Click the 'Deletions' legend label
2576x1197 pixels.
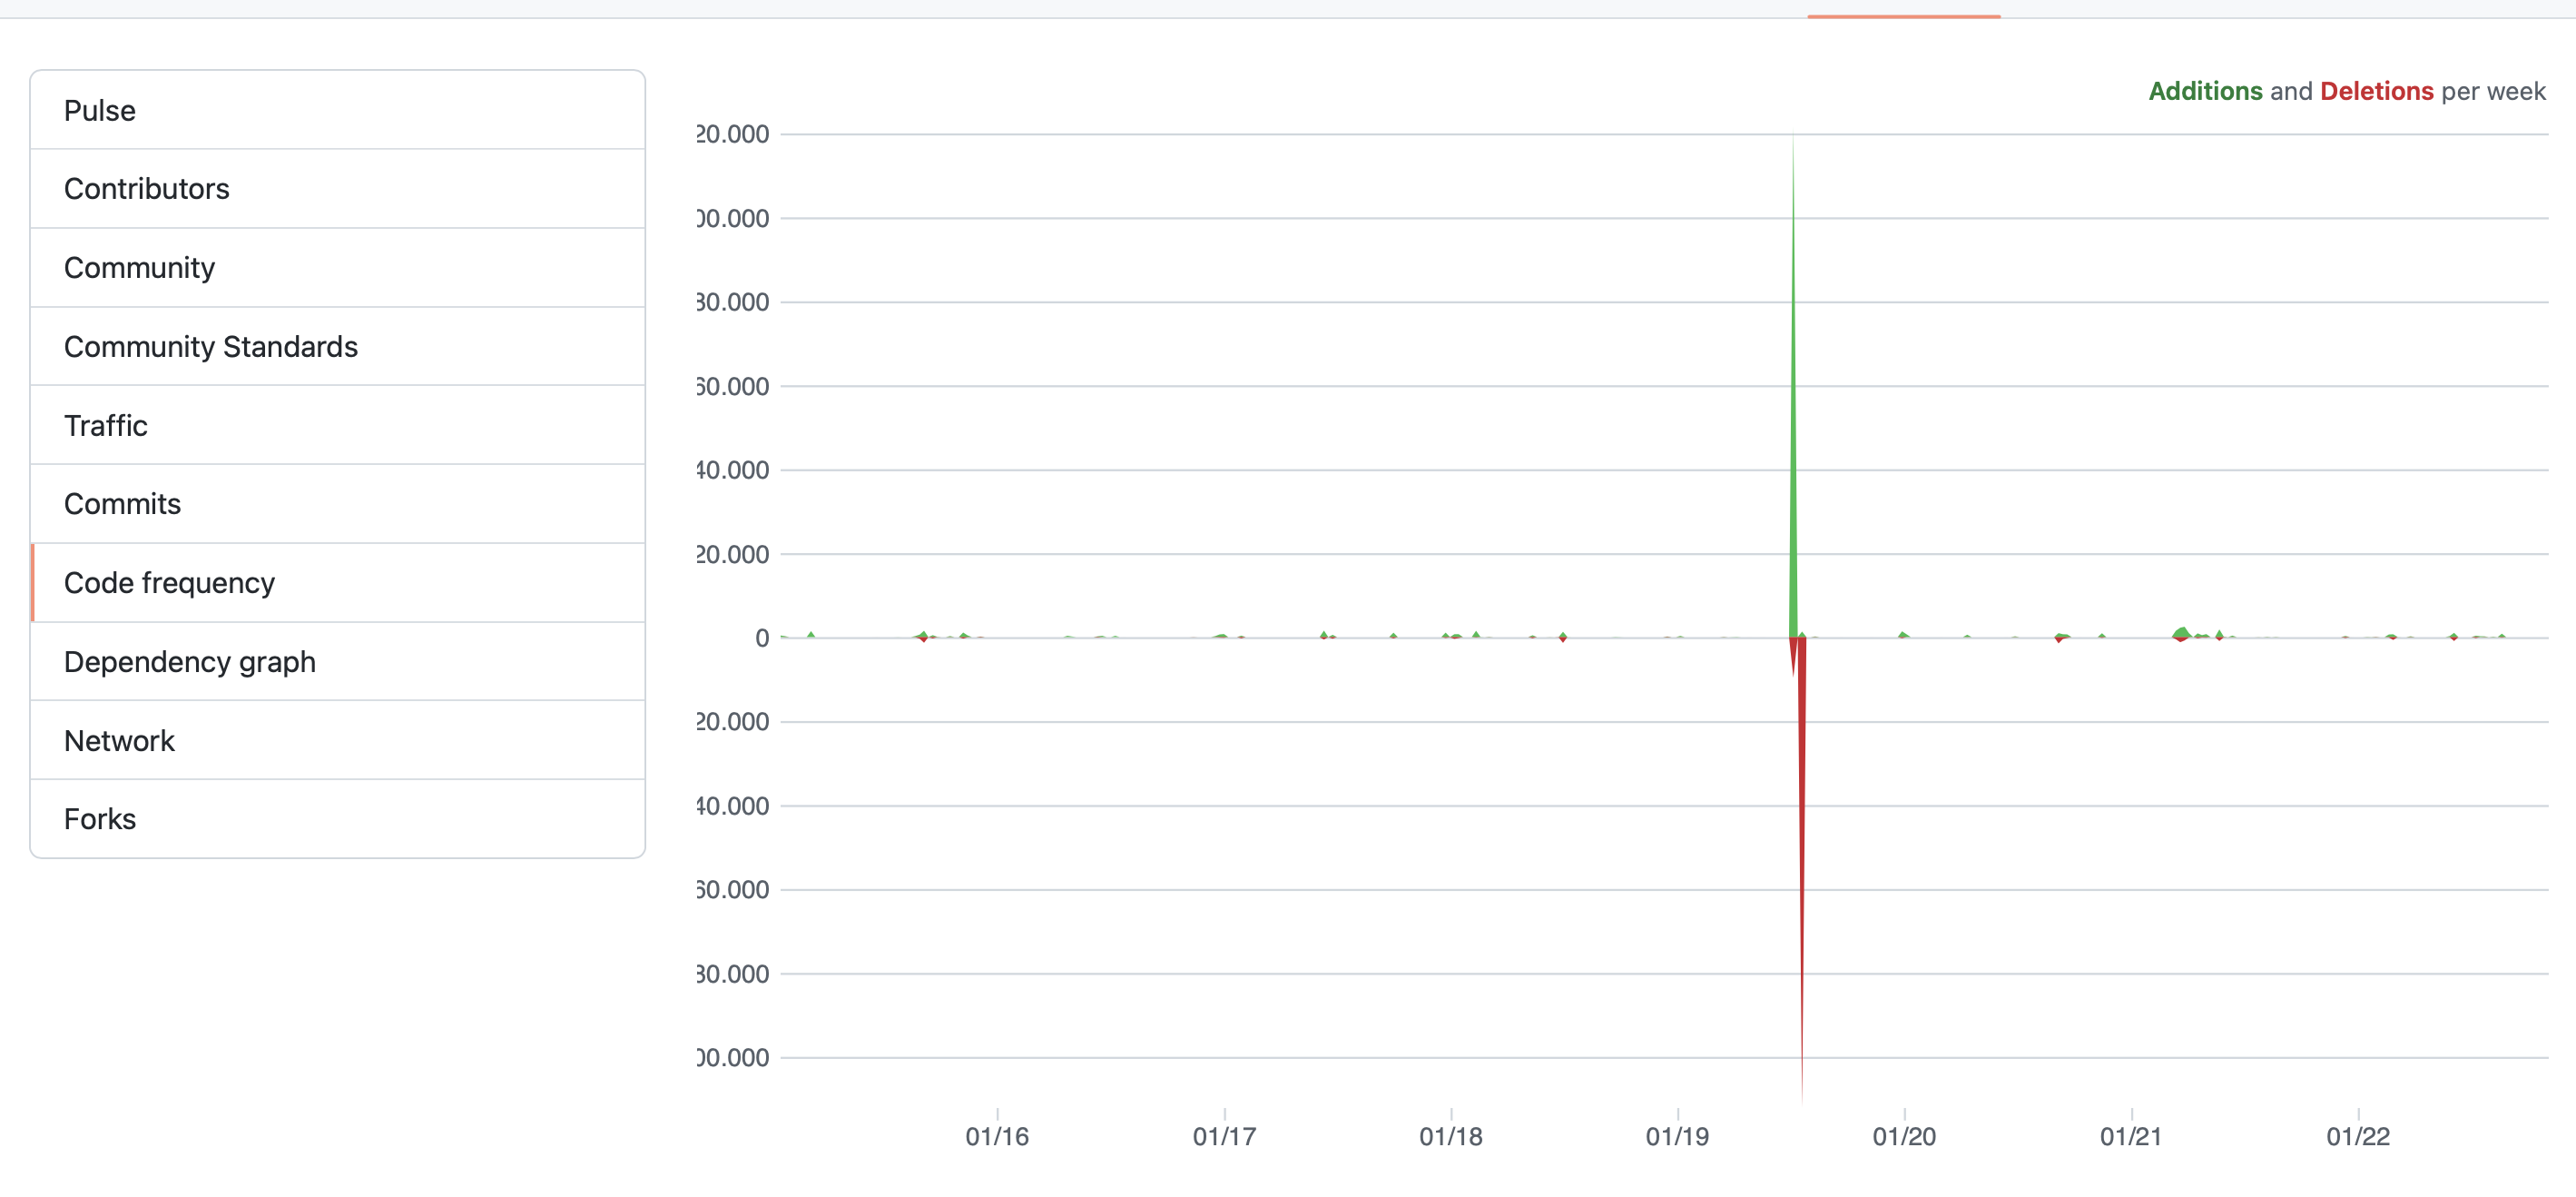coord(2376,91)
